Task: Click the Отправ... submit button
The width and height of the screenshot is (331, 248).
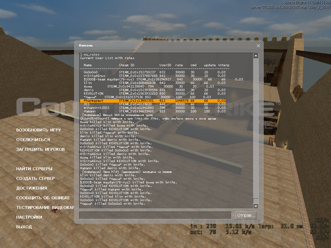Action: 246,215
